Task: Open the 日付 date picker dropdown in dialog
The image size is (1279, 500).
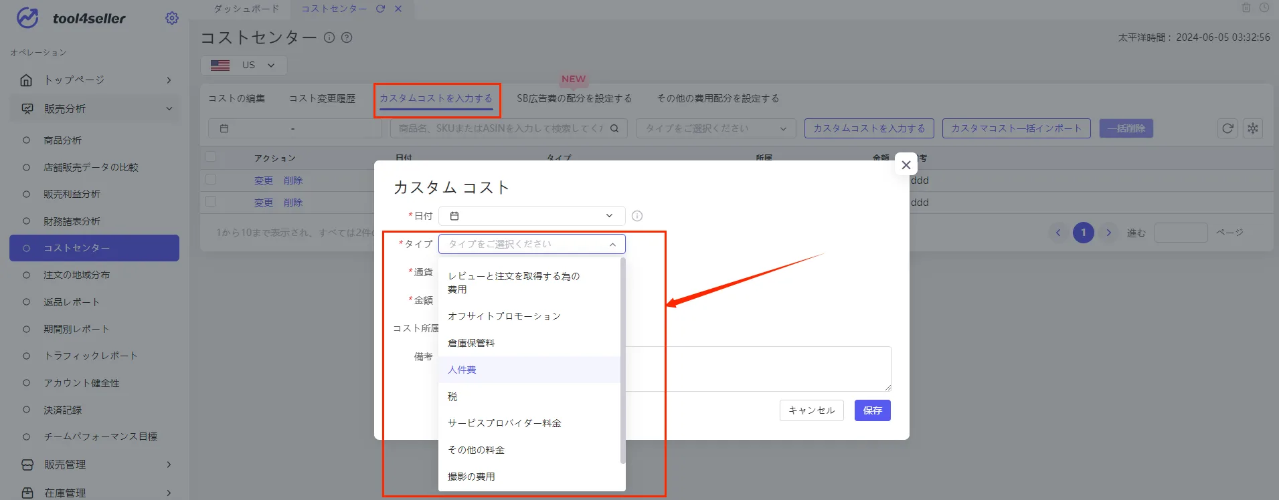Action: tap(532, 216)
